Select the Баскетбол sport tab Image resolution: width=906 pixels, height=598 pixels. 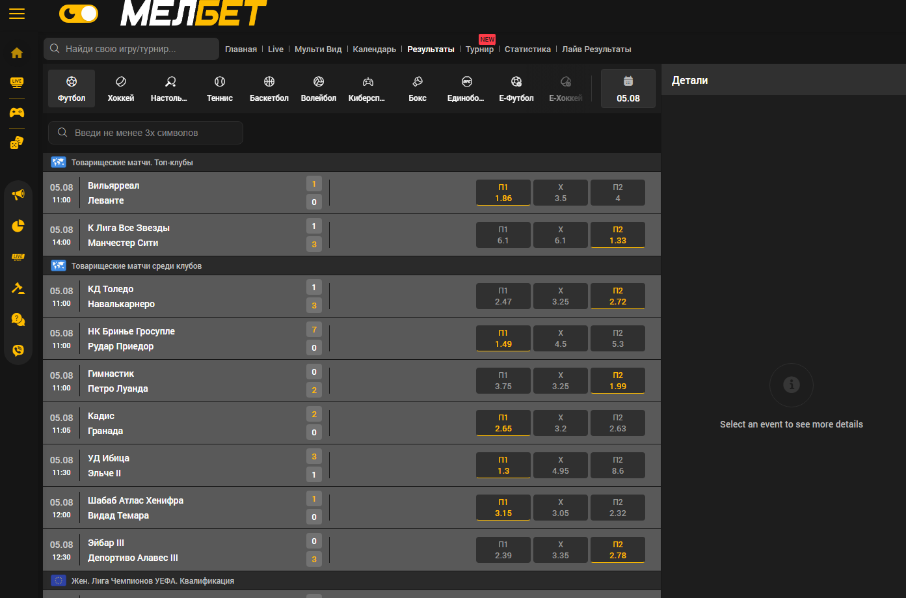pyautogui.click(x=269, y=88)
